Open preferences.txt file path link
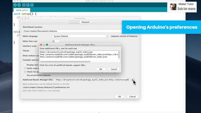Image resolution: width=201 pixels, height=113 pixels. tap(46, 87)
